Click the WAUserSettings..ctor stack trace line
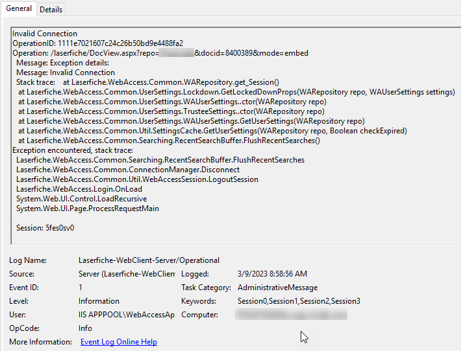 coord(172,102)
